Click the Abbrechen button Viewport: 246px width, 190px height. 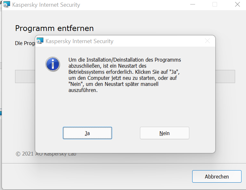217,177
